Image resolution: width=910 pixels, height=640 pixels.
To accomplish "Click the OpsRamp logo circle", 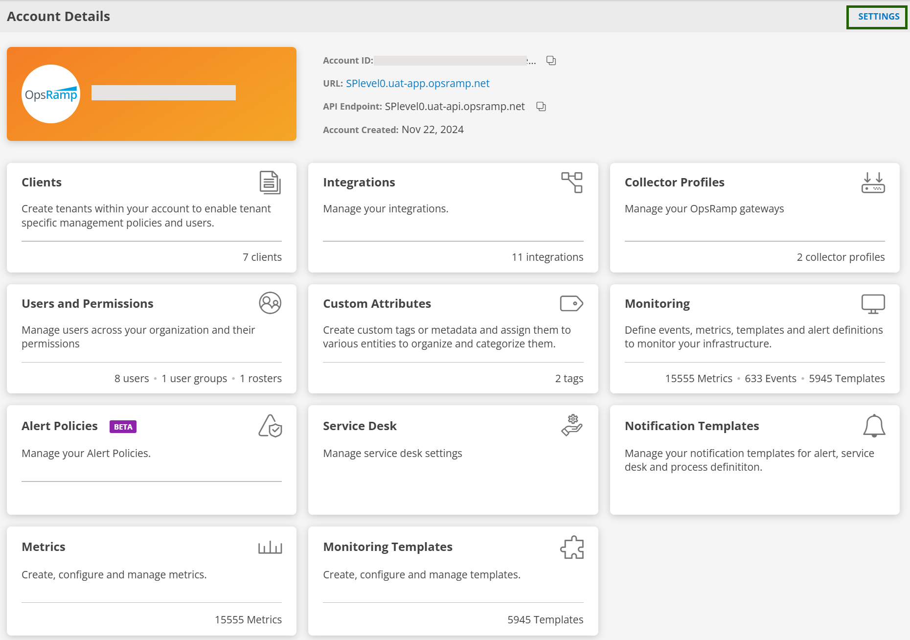I will coord(51,94).
